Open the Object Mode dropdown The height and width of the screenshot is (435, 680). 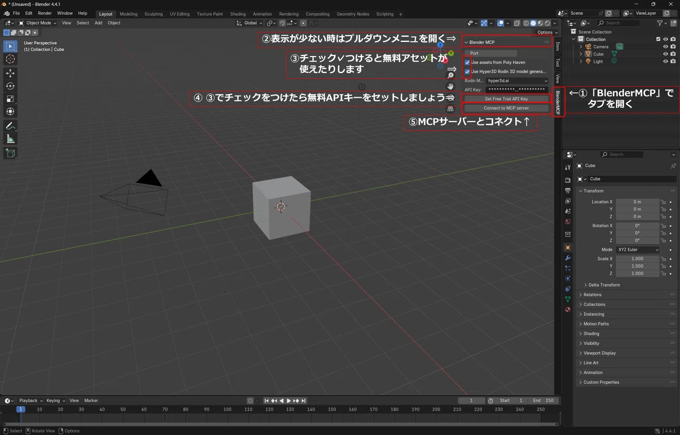pos(38,23)
